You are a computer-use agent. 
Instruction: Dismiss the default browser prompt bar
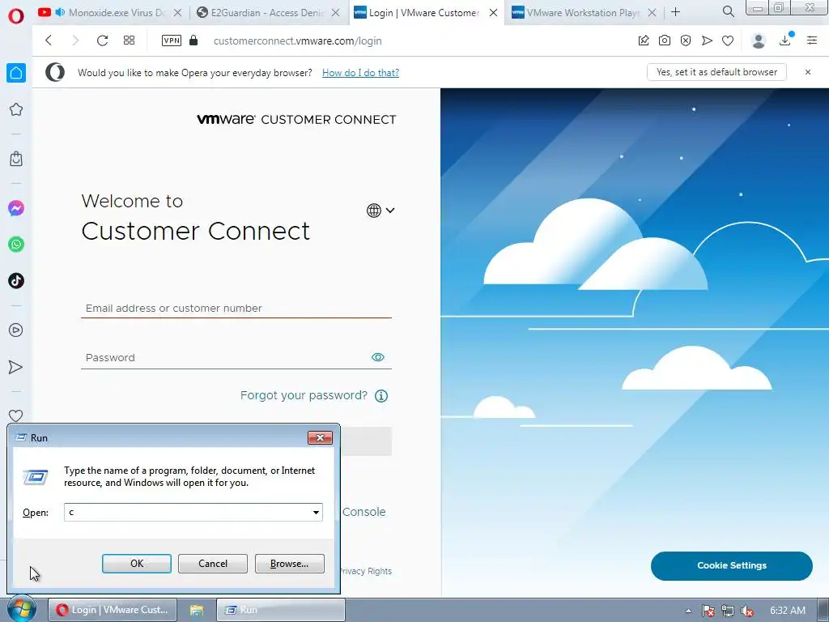pyautogui.click(x=808, y=72)
